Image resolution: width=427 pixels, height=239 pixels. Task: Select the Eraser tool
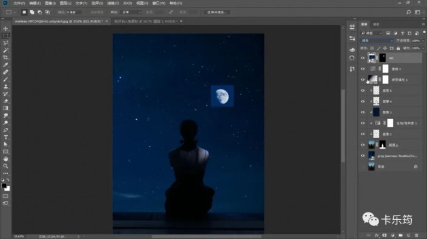5,101
